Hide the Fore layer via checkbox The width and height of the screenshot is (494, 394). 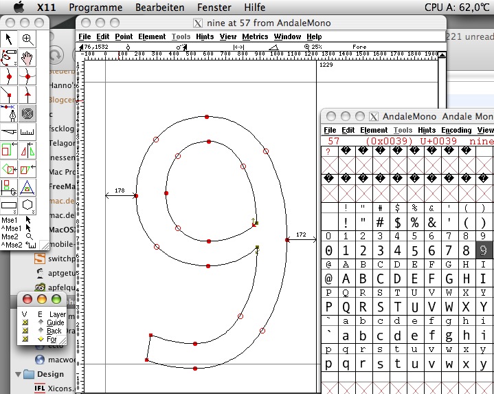(x=25, y=339)
